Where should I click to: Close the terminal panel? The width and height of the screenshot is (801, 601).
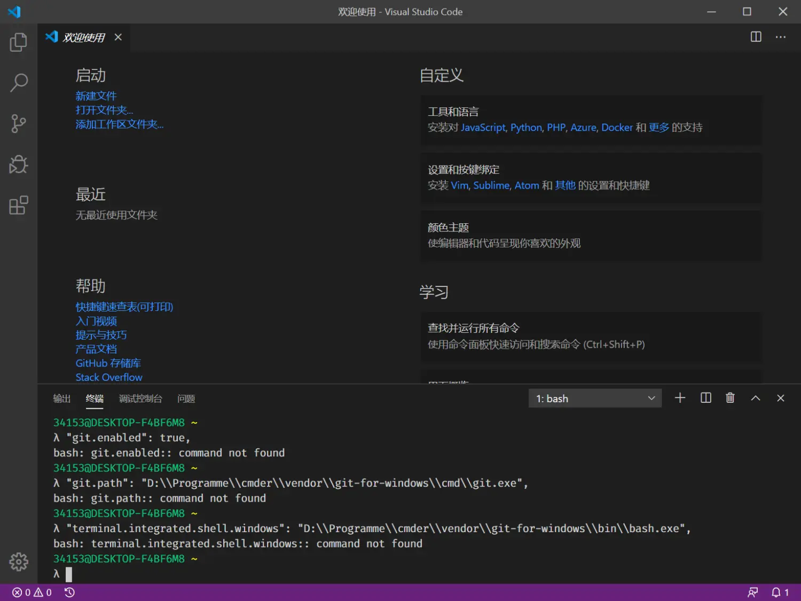(x=780, y=398)
